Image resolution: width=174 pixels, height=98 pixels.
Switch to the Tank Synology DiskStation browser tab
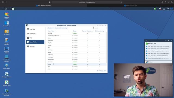43,5
